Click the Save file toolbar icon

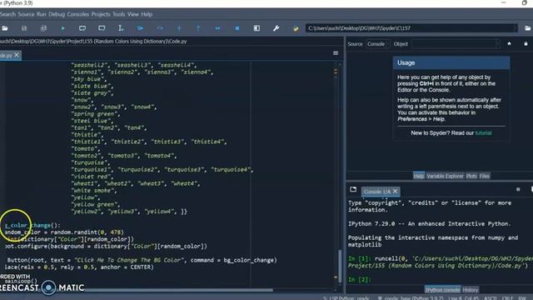(24, 28)
